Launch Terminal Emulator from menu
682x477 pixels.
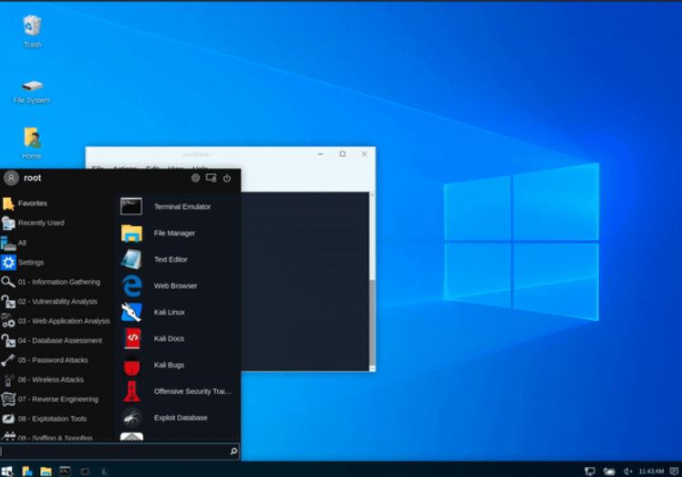176,206
